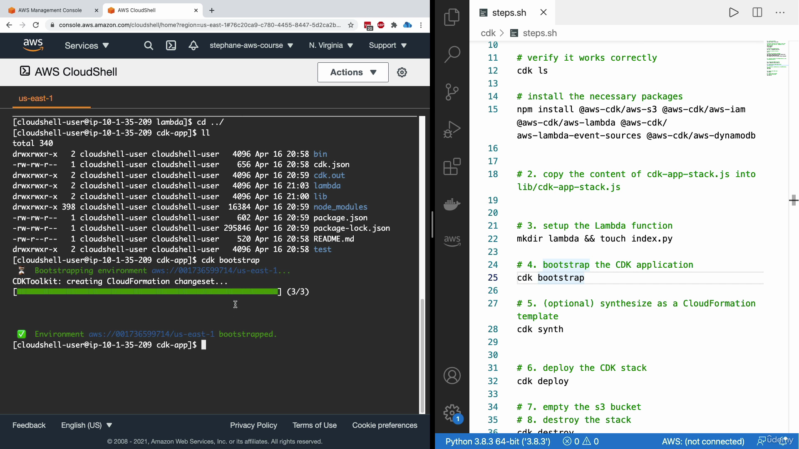The height and width of the screenshot is (449, 799).
Task: Click the cdk breadcrumb folder
Action: 488,33
